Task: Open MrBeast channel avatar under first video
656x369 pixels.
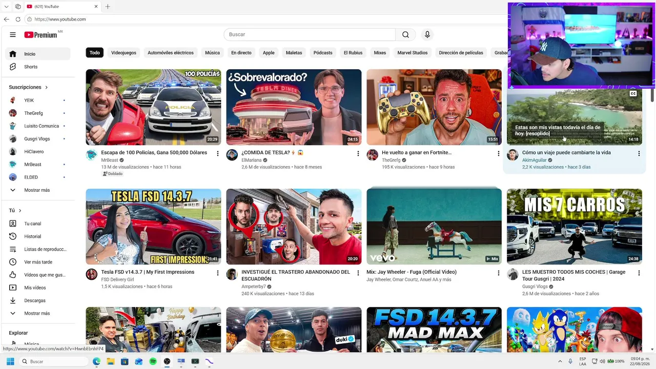Action: pos(92,155)
